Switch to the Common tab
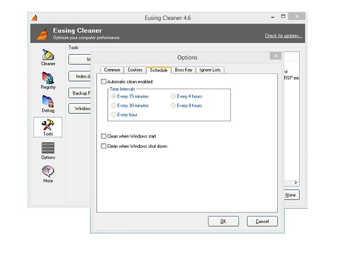The image size is (342, 256). (x=112, y=70)
